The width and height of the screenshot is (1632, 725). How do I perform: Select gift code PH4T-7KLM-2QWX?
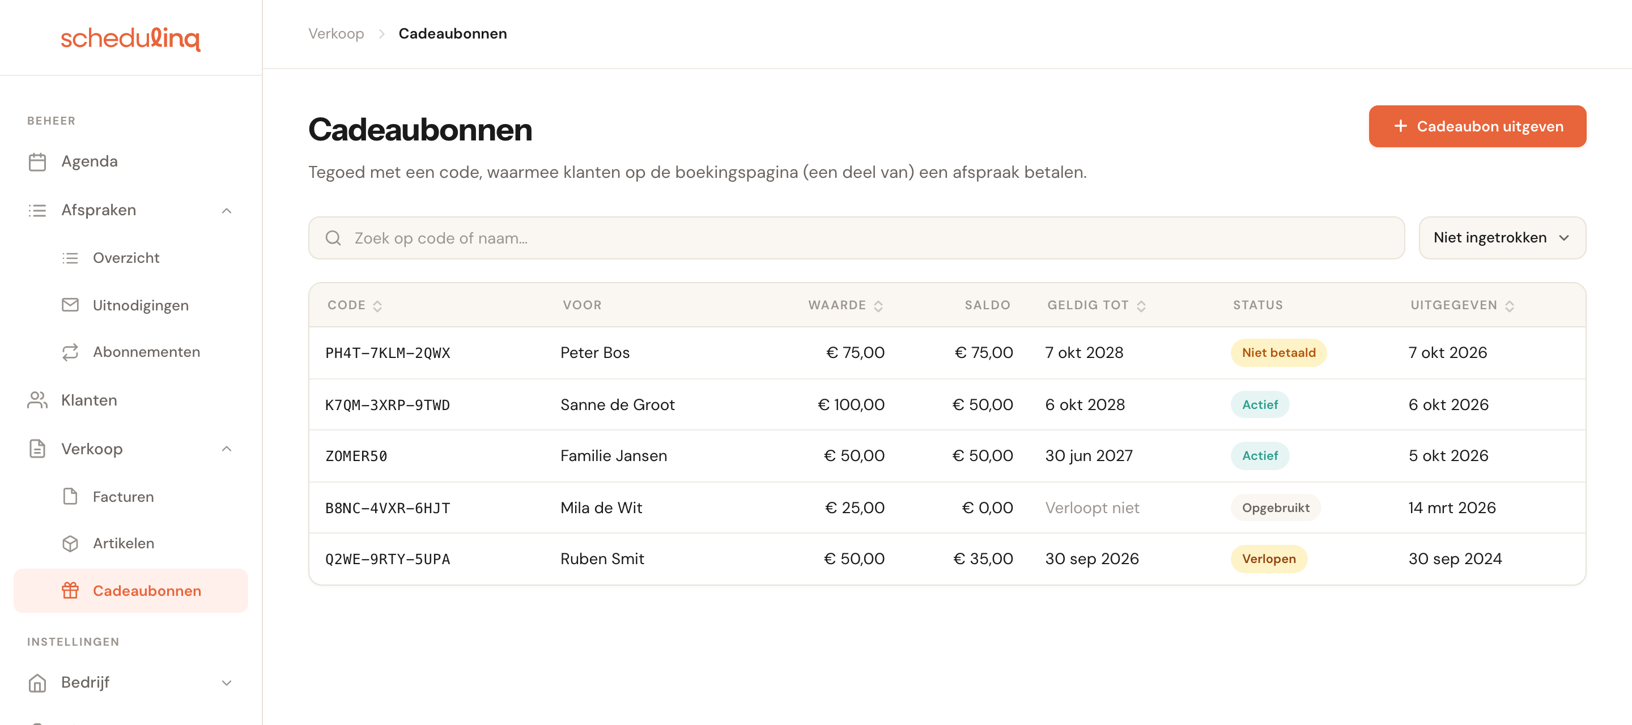[387, 353]
